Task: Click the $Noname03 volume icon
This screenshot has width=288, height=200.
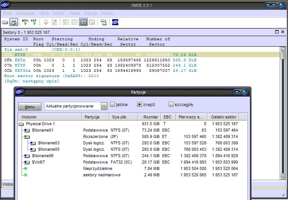Action: coord(33,143)
